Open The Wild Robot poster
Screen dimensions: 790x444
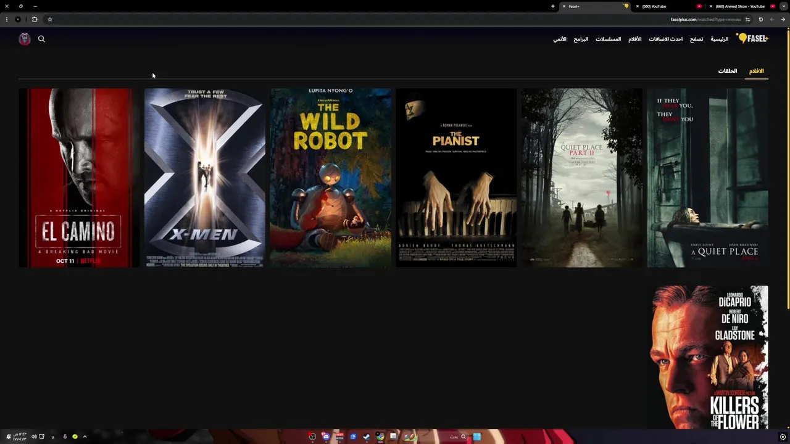(331, 178)
